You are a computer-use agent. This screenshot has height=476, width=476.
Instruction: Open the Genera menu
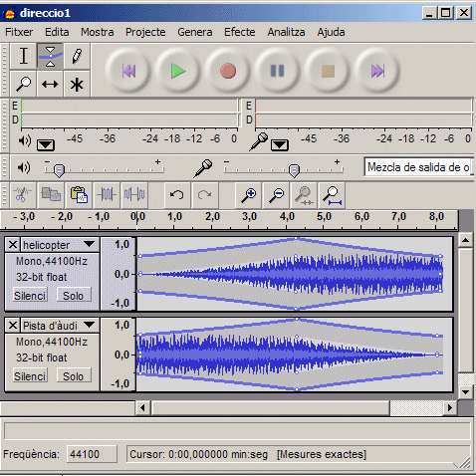click(x=195, y=32)
